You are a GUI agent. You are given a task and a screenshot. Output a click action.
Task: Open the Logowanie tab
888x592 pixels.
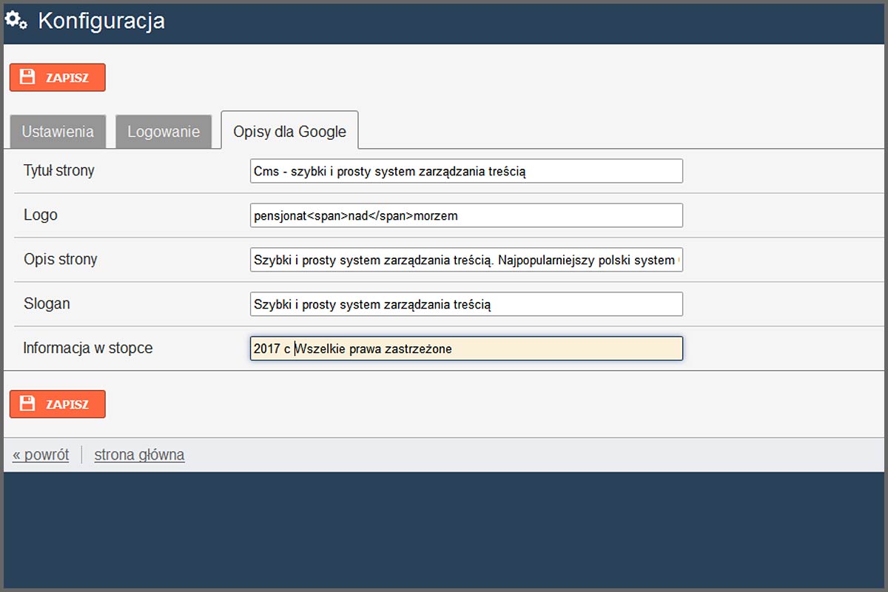[164, 132]
